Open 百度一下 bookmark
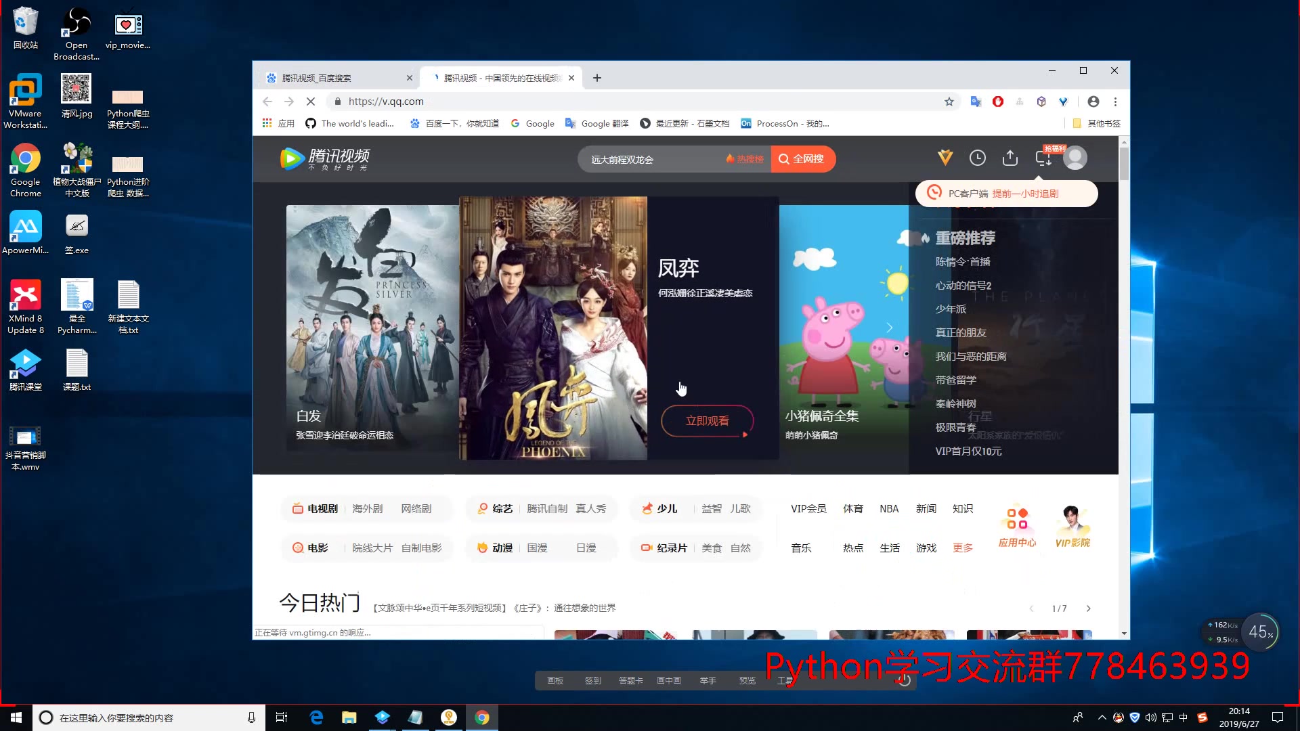Image resolution: width=1300 pixels, height=731 pixels. pyautogui.click(x=454, y=123)
